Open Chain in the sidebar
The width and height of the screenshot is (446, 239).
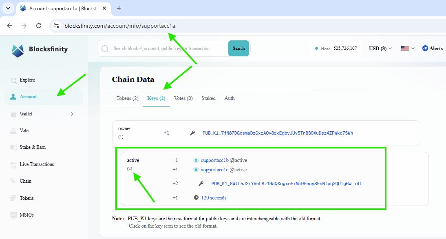pos(26,181)
